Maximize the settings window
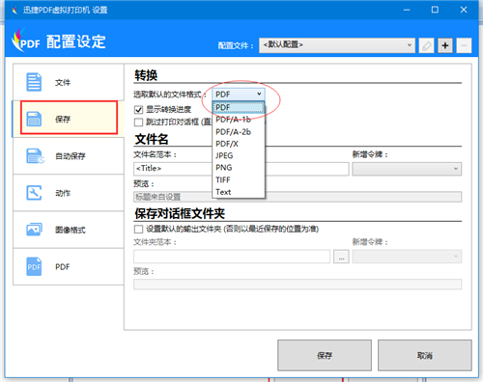The height and width of the screenshot is (382, 483). [x=435, y=10]
